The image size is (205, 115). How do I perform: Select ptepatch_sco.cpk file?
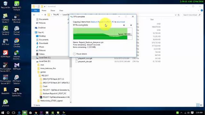click(x=84, y=58)
